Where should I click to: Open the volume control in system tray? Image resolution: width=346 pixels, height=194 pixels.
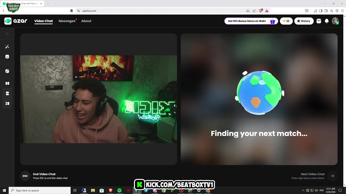pyautogui.click(x=316, y=190)
